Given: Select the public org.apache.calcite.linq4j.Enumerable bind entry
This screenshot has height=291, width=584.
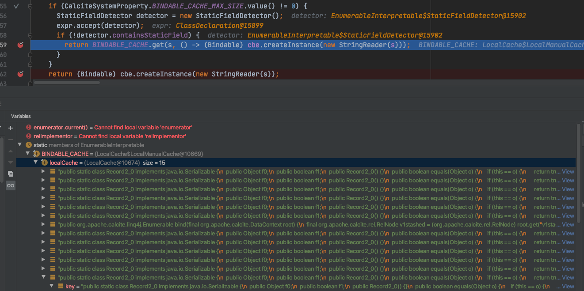Looking at the screenshot, I should [296, 224].
